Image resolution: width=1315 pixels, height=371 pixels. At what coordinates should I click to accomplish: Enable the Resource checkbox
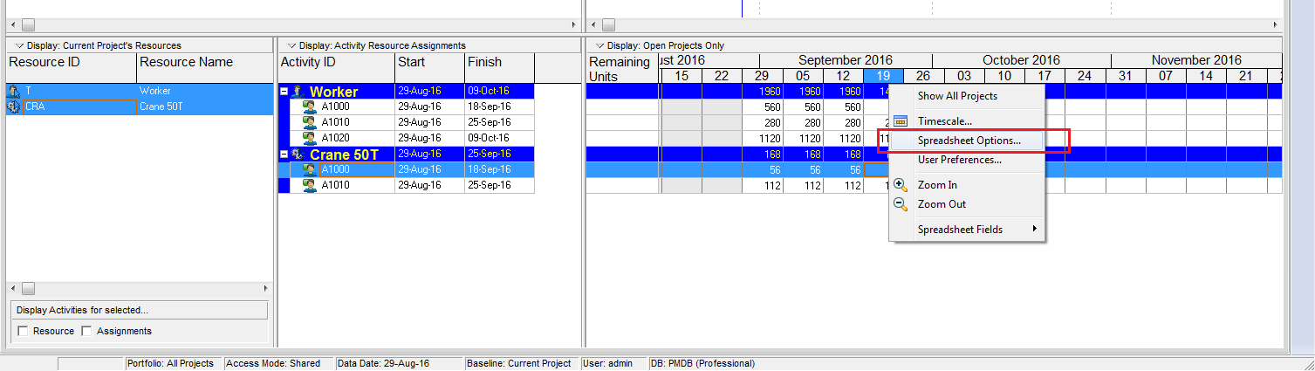tap(23, 331)
